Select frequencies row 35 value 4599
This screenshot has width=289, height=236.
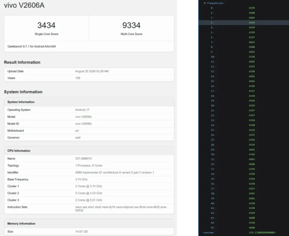[252, 179]
